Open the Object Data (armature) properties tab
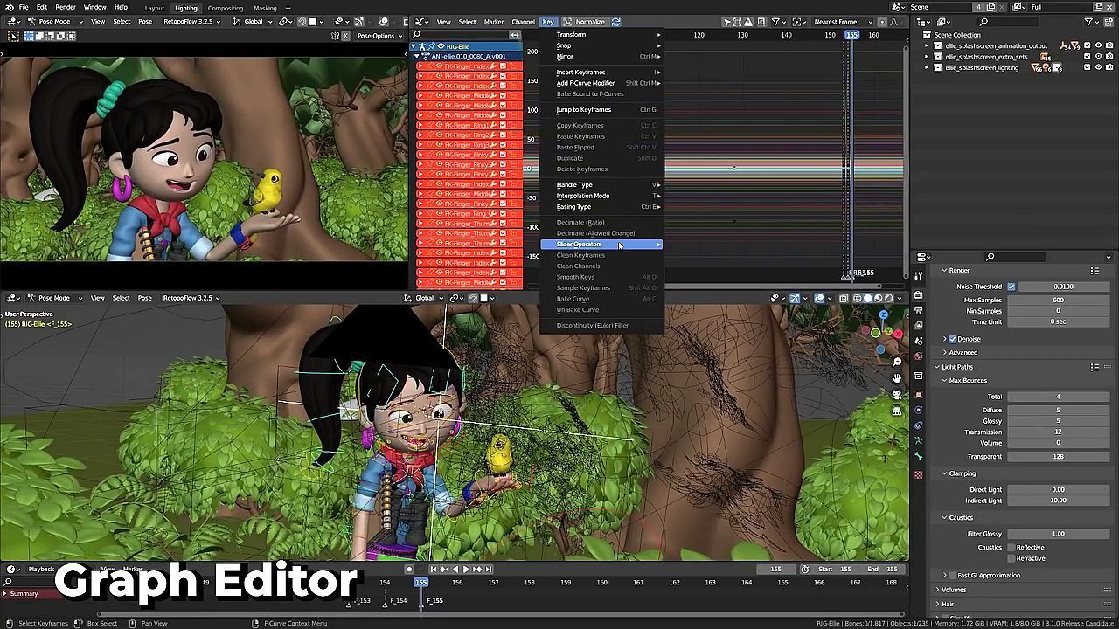This screenshot has width=1119, height=629. coord(919,441)
